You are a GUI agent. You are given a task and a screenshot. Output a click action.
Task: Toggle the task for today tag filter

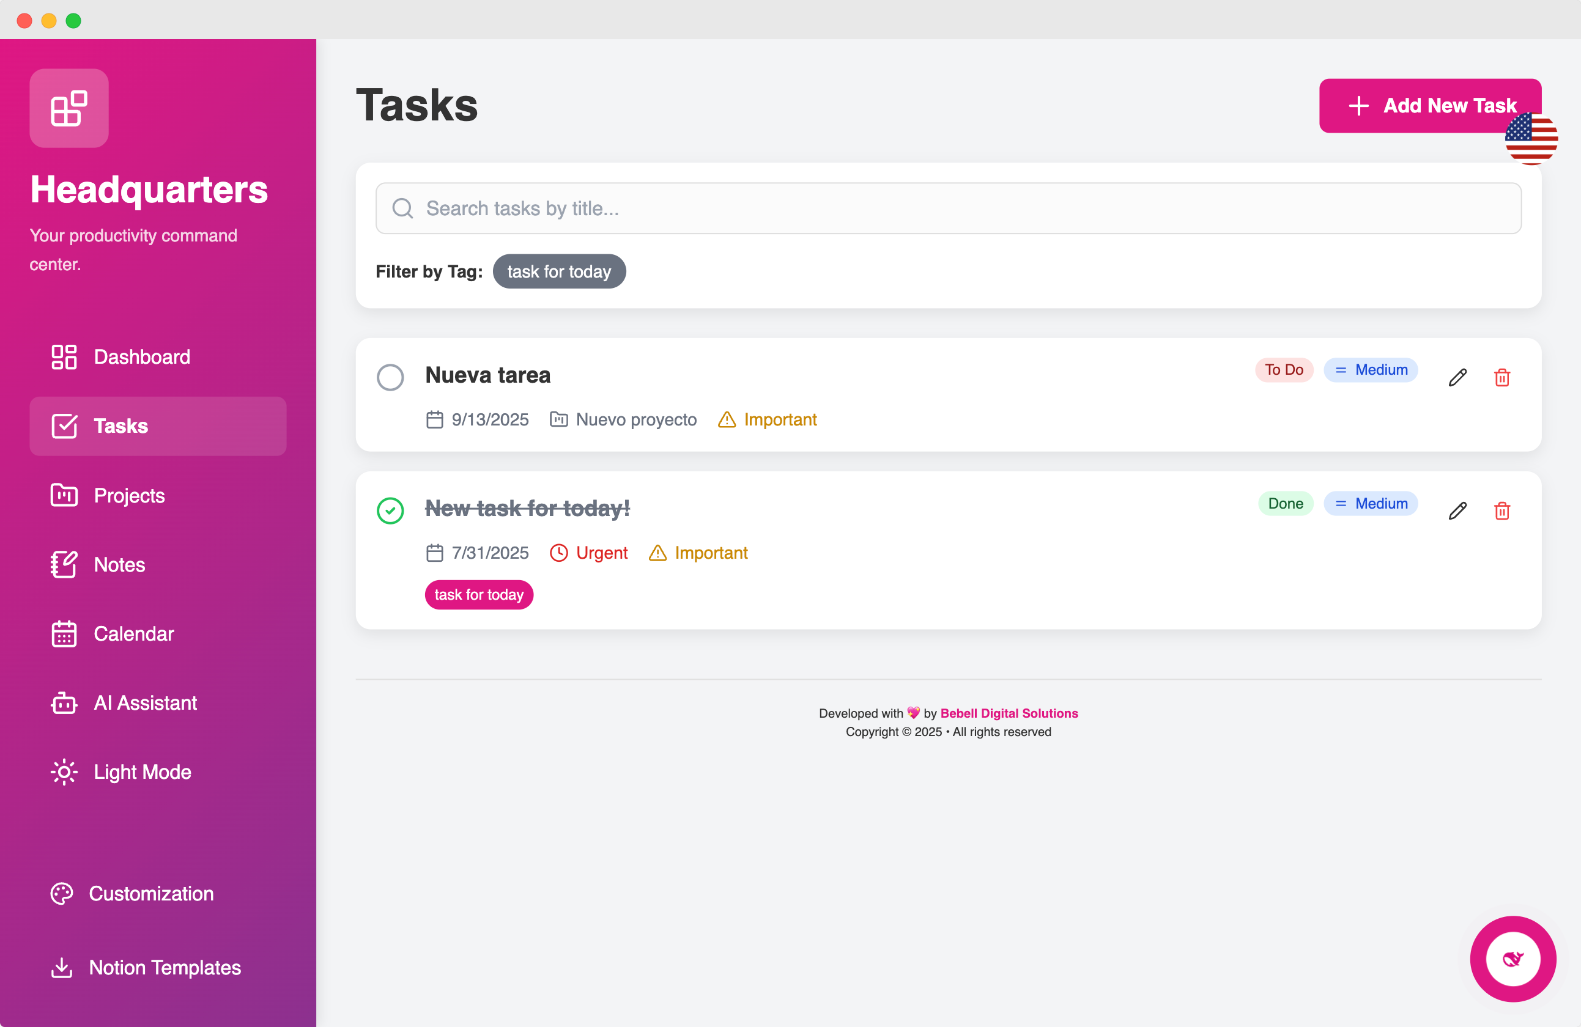tap(558, 271)
